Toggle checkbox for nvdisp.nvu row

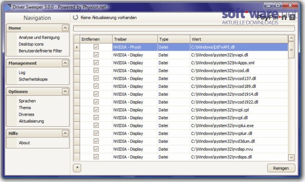point(96,149)
